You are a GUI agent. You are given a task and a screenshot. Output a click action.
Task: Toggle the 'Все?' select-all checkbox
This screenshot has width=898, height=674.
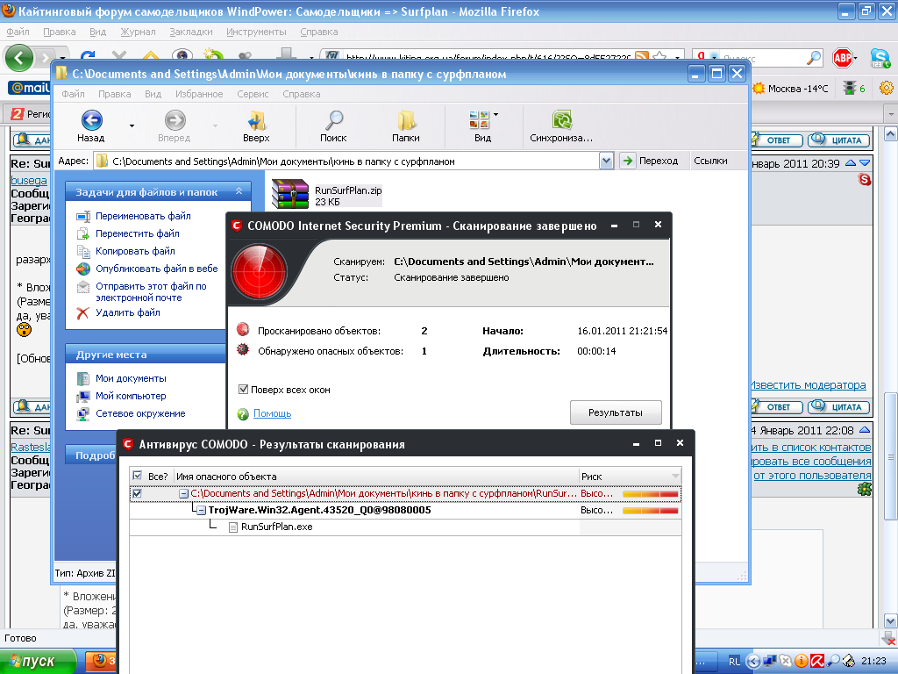tap(137, 476)
